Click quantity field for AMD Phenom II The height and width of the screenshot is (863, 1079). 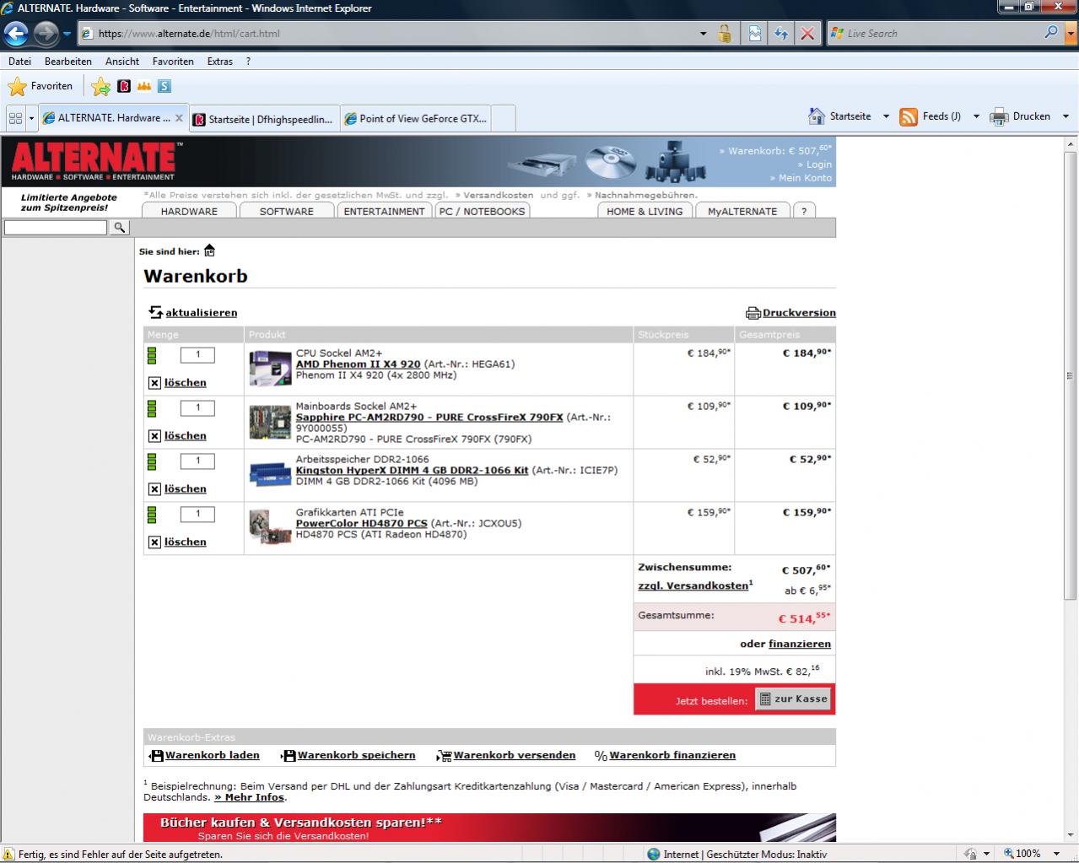[198, 355]
